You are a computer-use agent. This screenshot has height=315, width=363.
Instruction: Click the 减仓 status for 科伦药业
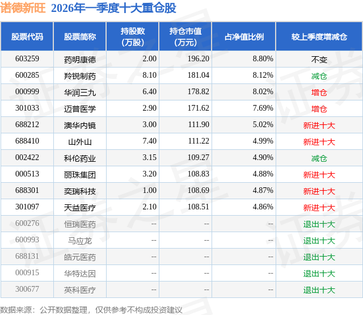click(319, 158)
